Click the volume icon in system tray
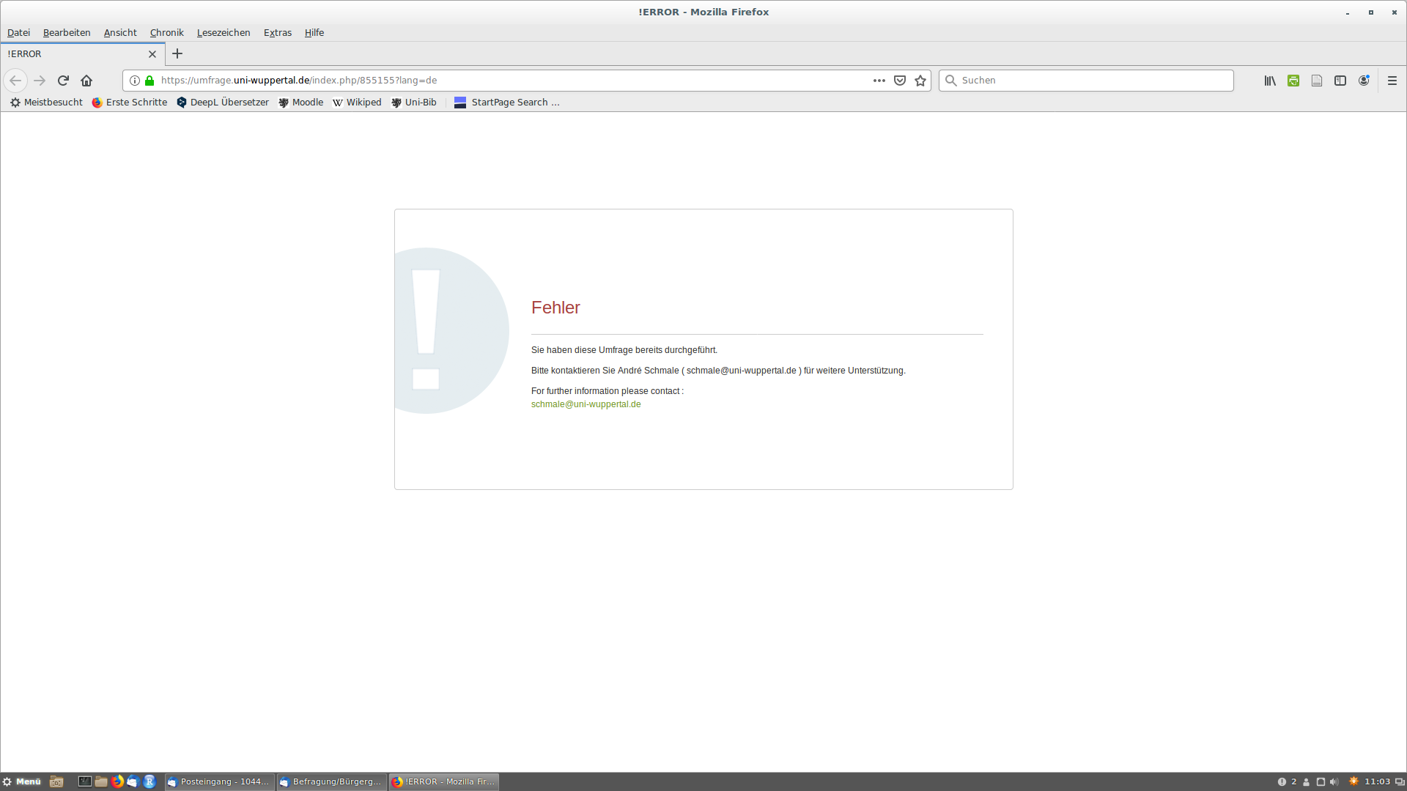The width and height of the screenshot is (1407, 791). click(x=1334, y=781)
